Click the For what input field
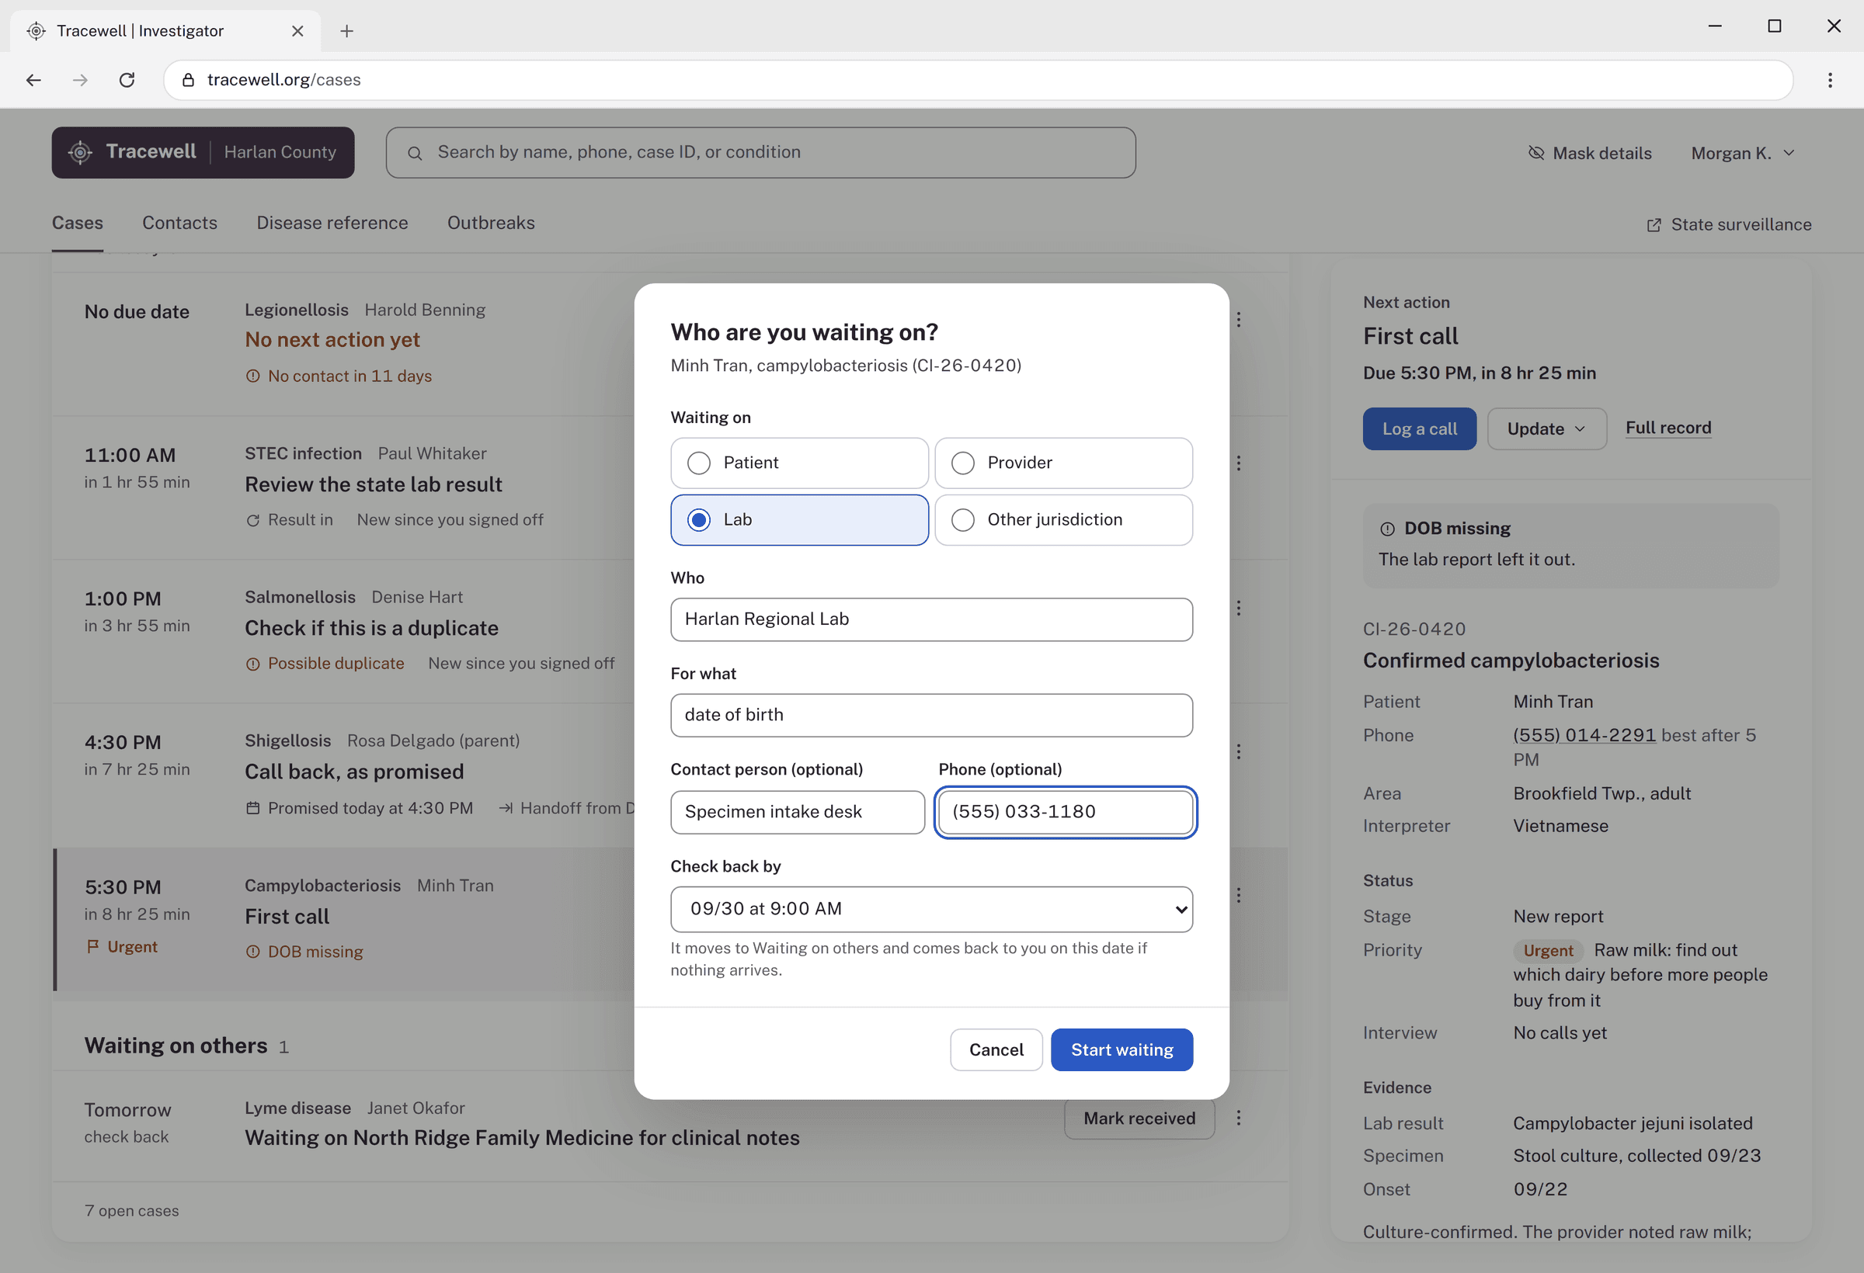The height and width of the screenshot is (1273, 1864). click(931, 714)
